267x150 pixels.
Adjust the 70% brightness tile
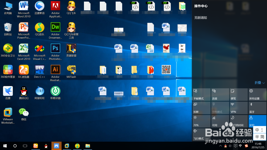tap(201, 121)
